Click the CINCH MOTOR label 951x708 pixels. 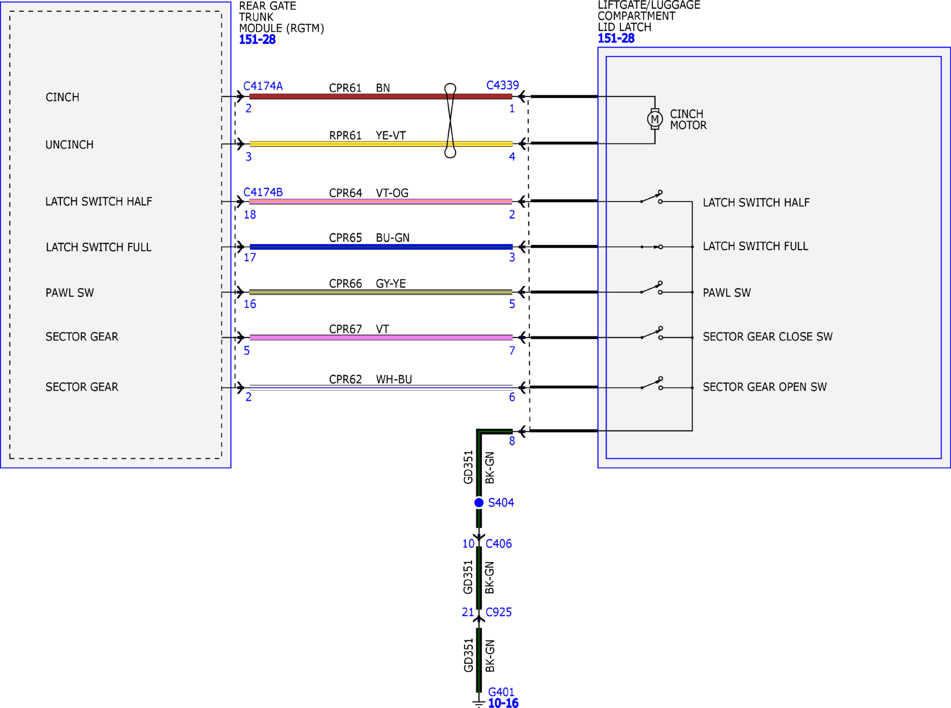pyautogui.click(x=688, y=120)
